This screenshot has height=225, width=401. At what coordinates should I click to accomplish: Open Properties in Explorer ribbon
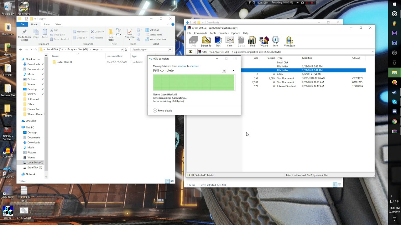(130, 34)
